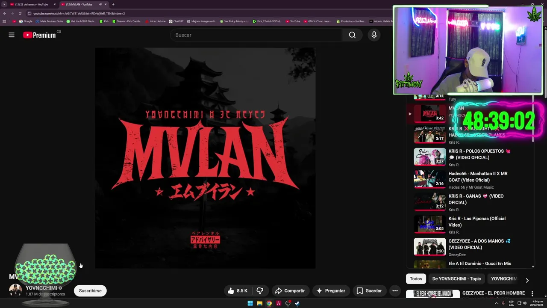Open the tab search dropdown arrow
The image size is (547, 308).
[4, 4]
